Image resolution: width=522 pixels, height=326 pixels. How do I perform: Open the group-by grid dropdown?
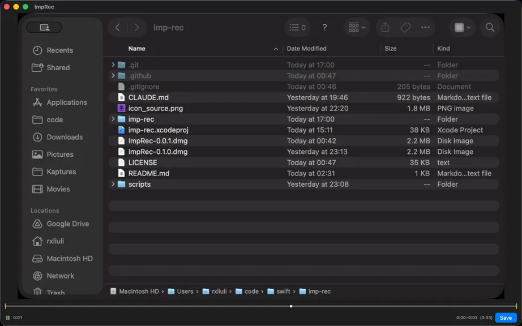click(357, 27)
